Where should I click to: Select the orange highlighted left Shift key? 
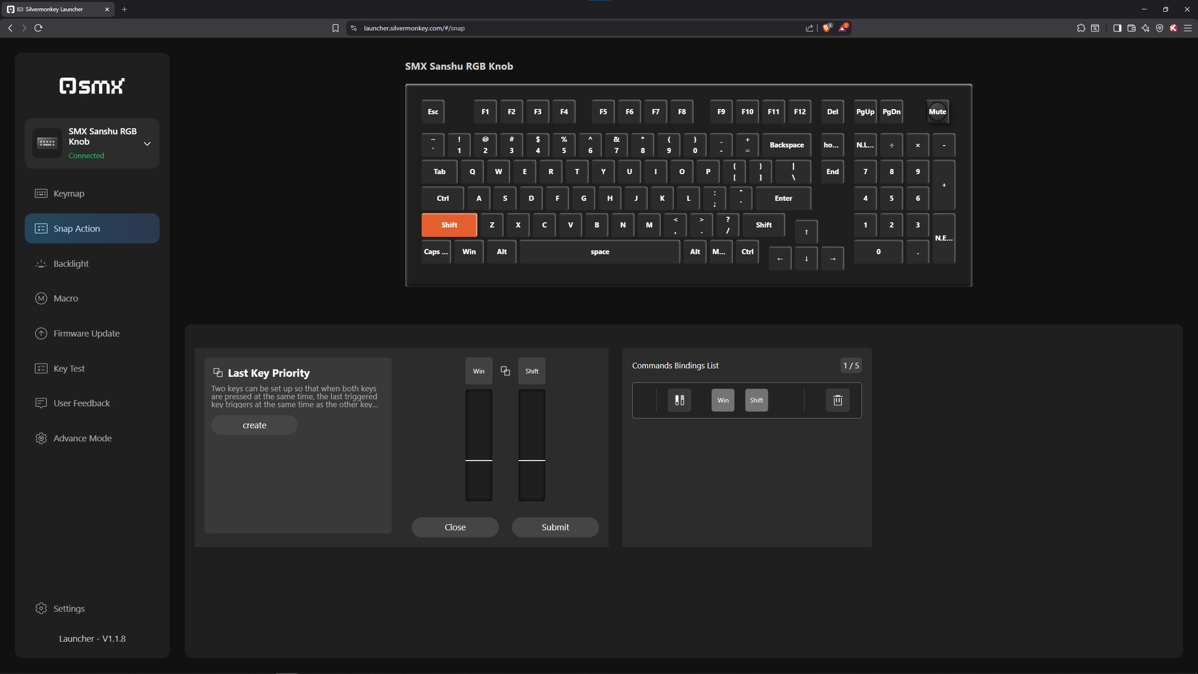click(x=449, y=225)
